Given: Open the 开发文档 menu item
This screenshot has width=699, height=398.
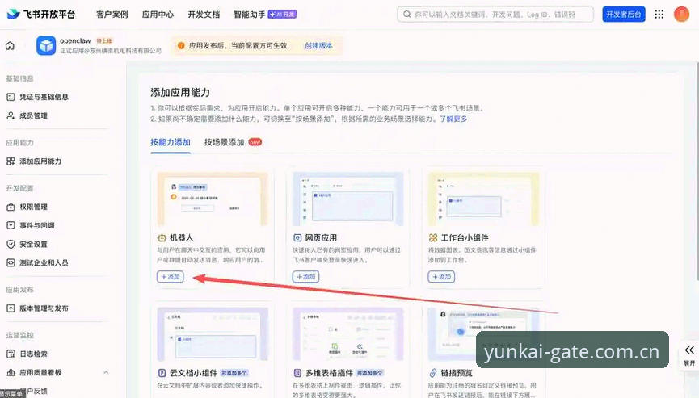Looking at the screenshot, I should coord(204,15).
